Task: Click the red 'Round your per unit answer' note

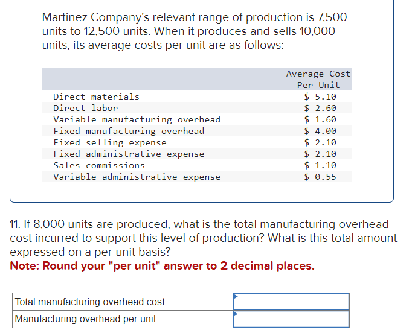Action: (x=162, y=265)
